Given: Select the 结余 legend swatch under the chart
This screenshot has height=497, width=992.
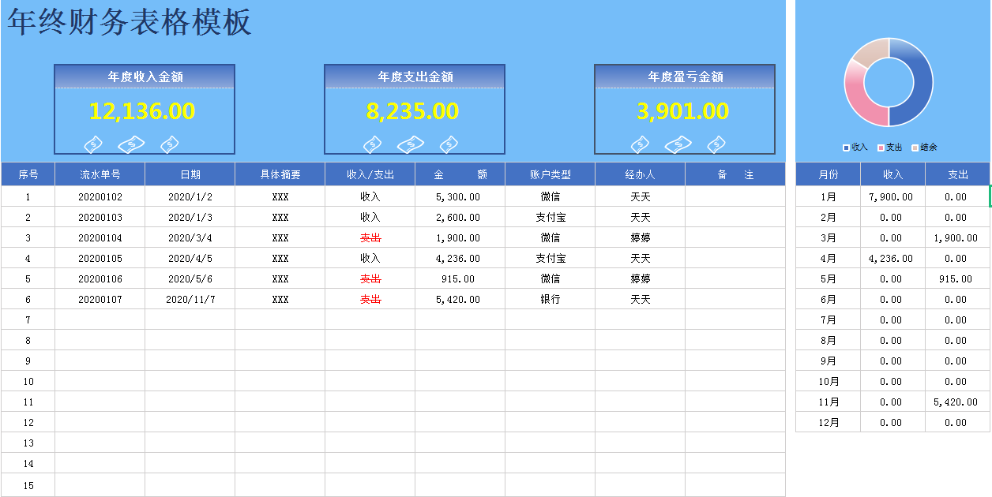Looking at the screenshot, I should 915,148.
